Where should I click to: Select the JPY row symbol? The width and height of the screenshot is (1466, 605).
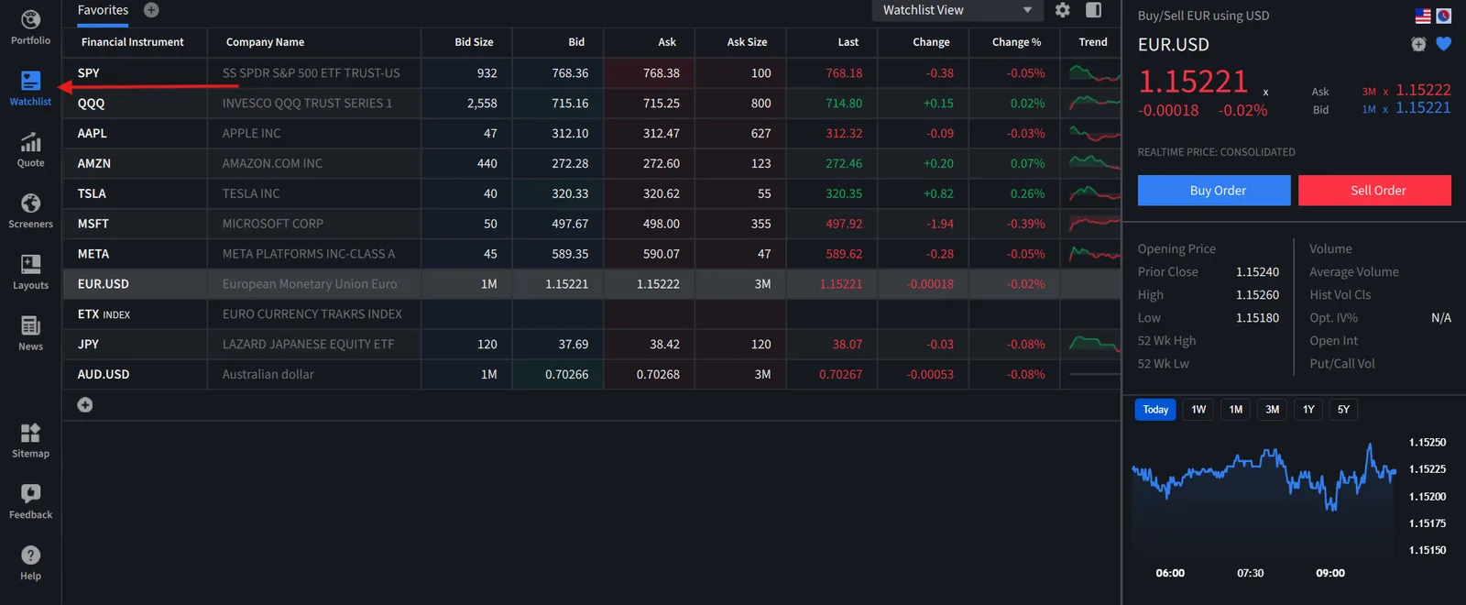[x=88, y=345]
